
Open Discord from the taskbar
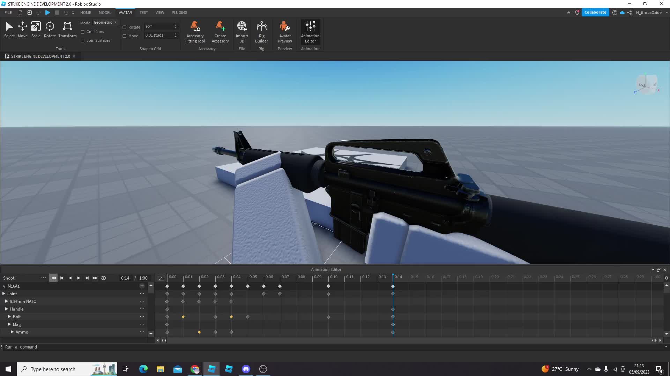(246, 369)
